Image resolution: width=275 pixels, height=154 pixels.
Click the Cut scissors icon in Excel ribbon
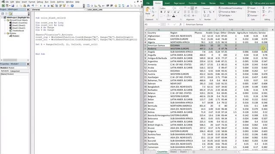(x=153, y=8)
